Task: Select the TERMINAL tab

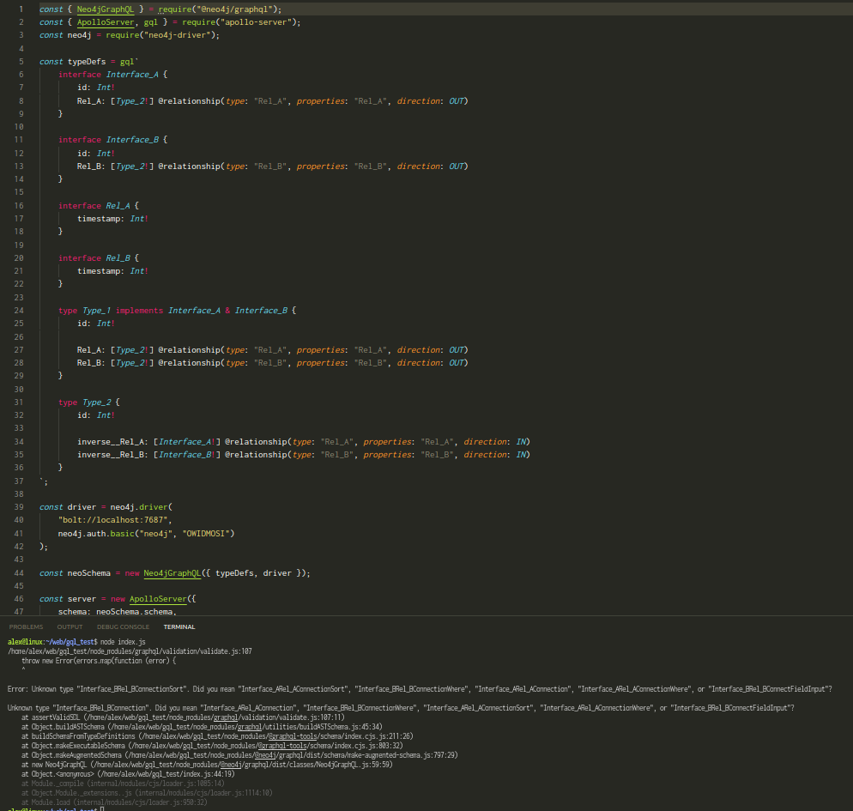Action: (x=178, y=626)
